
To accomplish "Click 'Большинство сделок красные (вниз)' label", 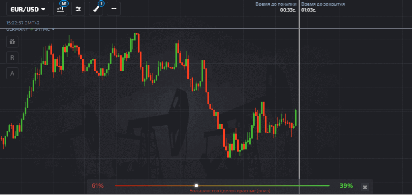I will (222, 191).
